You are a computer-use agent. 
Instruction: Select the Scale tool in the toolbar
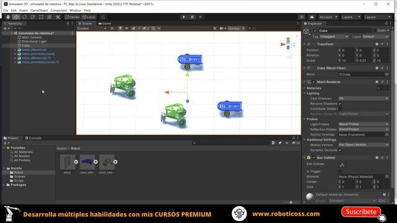(x=33, y=17)
